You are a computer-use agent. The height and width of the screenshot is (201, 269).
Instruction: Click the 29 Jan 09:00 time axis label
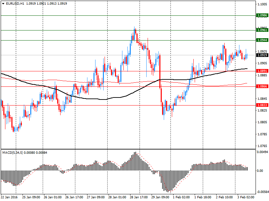(x=160, y=197)
